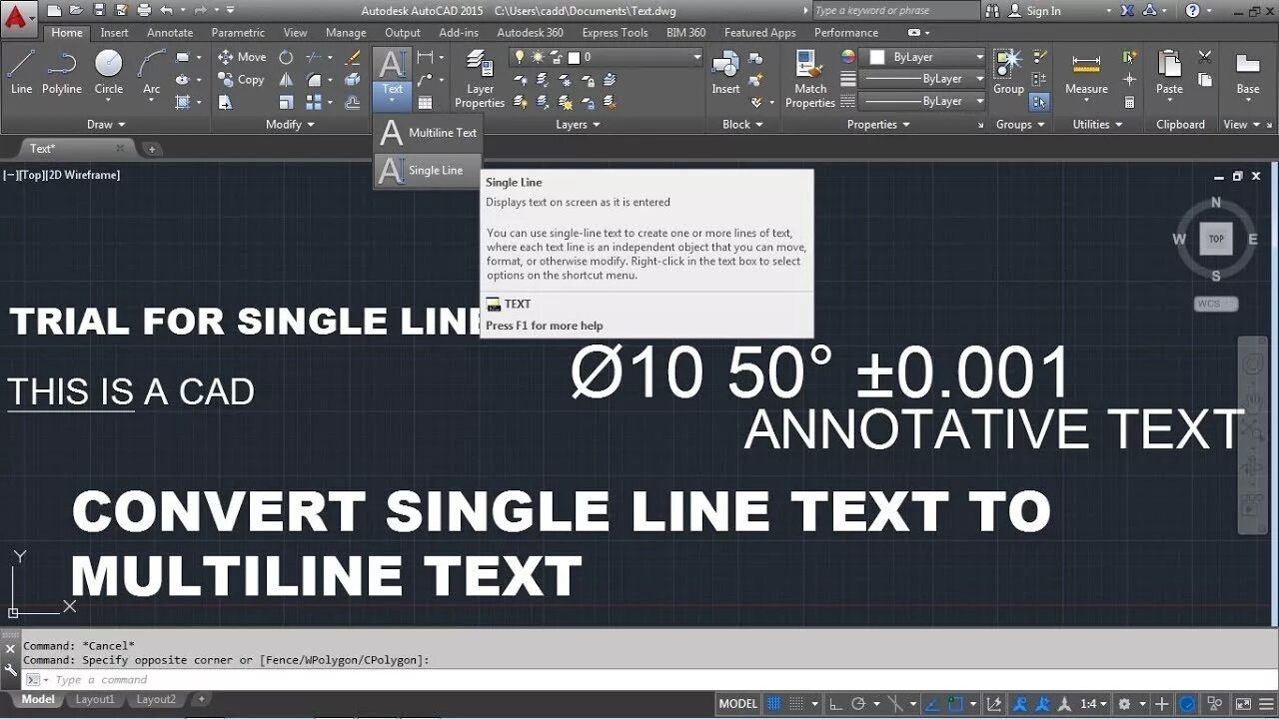The image size is (1279, 719).
Task: Activate the Circle tool
Action: (x=109, y=72)
